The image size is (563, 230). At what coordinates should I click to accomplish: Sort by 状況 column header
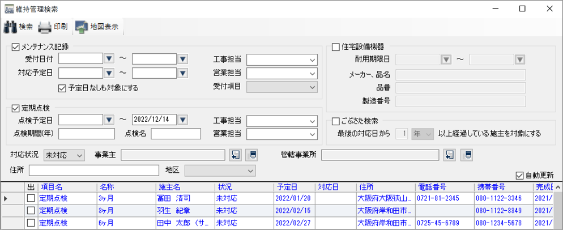[x=244, y=188]
